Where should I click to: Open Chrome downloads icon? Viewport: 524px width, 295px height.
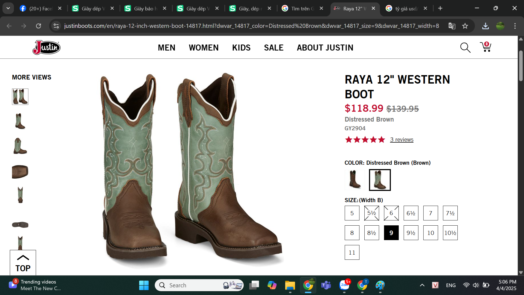[x=485, y=26]
